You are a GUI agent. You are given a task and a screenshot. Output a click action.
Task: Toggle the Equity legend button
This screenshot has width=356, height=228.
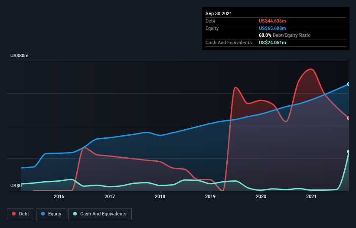[51, 214]
